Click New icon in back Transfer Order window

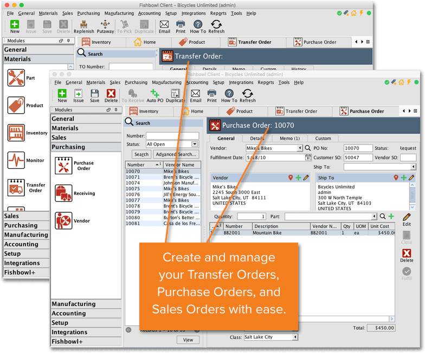coord(15,27)
